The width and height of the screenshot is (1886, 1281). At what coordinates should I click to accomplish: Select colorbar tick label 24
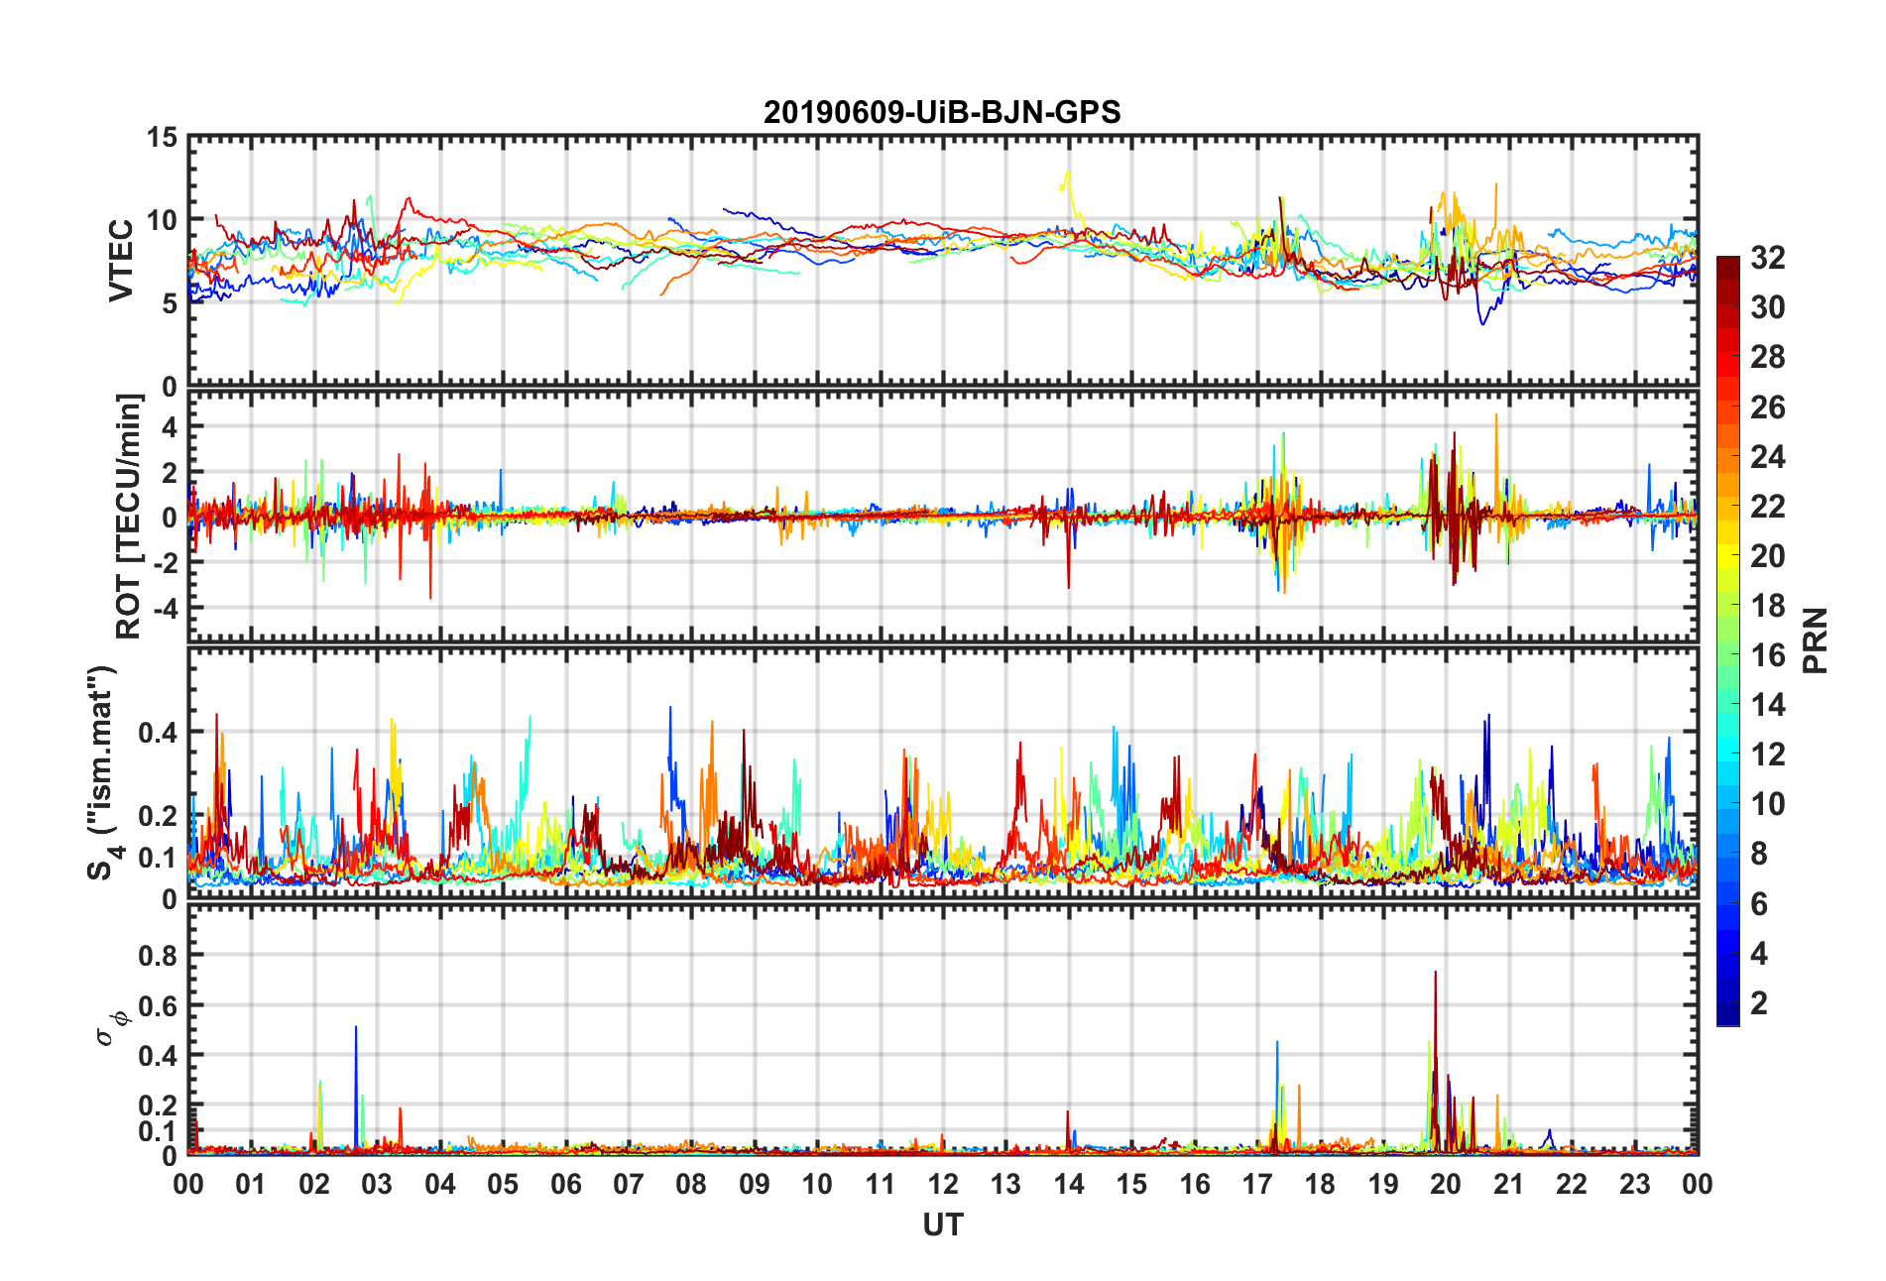coord(1768,457)
